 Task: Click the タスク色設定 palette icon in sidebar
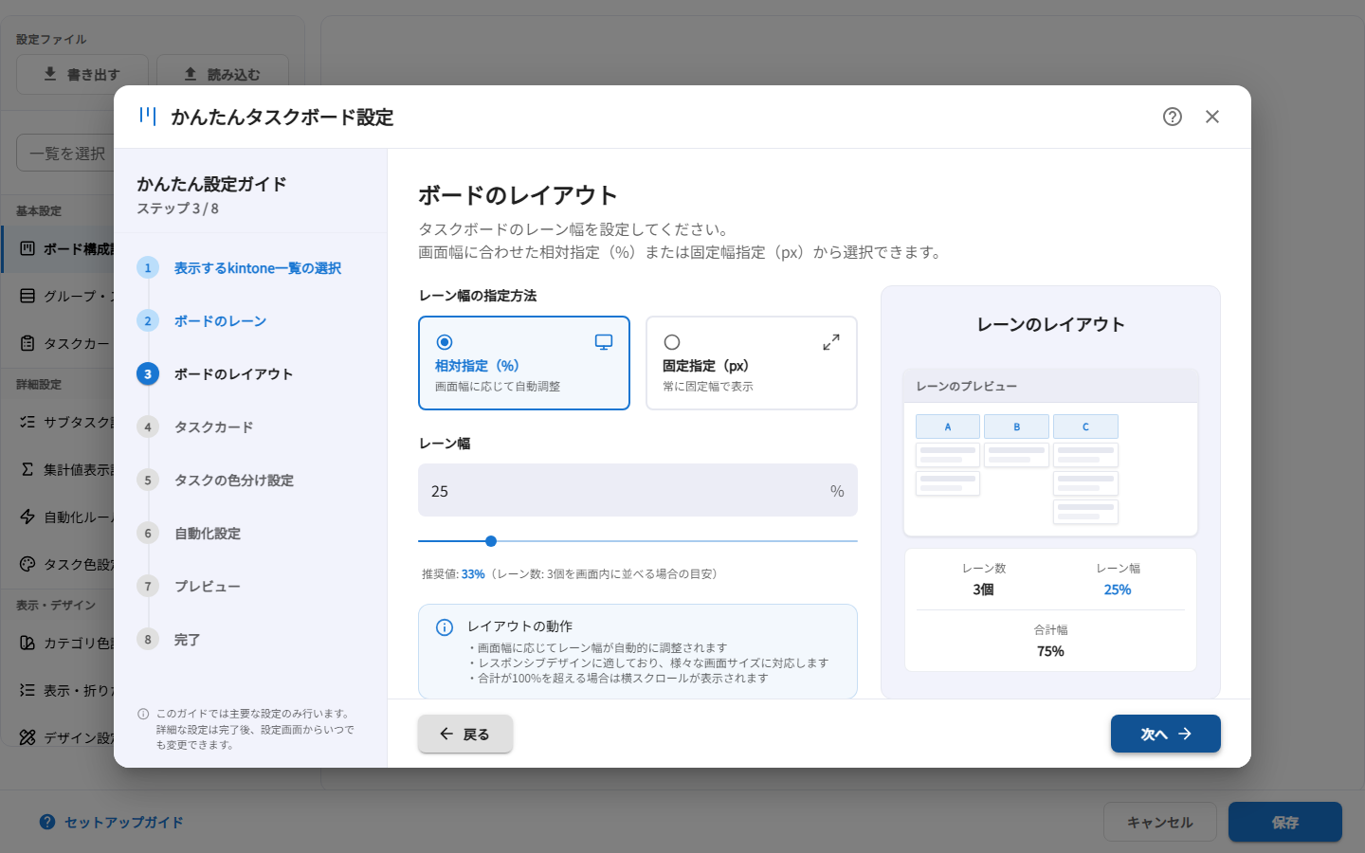click(x=27, y=564)
